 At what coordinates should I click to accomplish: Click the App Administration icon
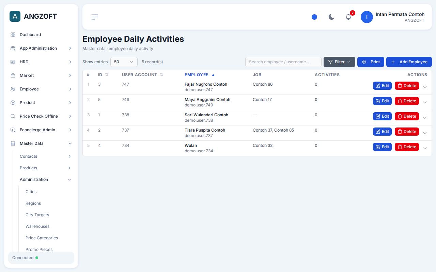(13, 48)
